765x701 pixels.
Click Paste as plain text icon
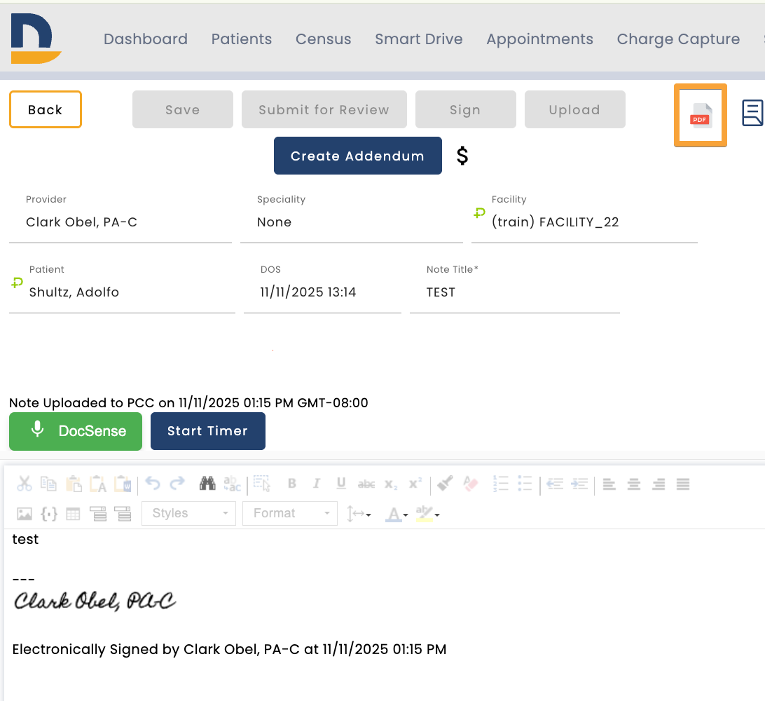coord(98,484)
